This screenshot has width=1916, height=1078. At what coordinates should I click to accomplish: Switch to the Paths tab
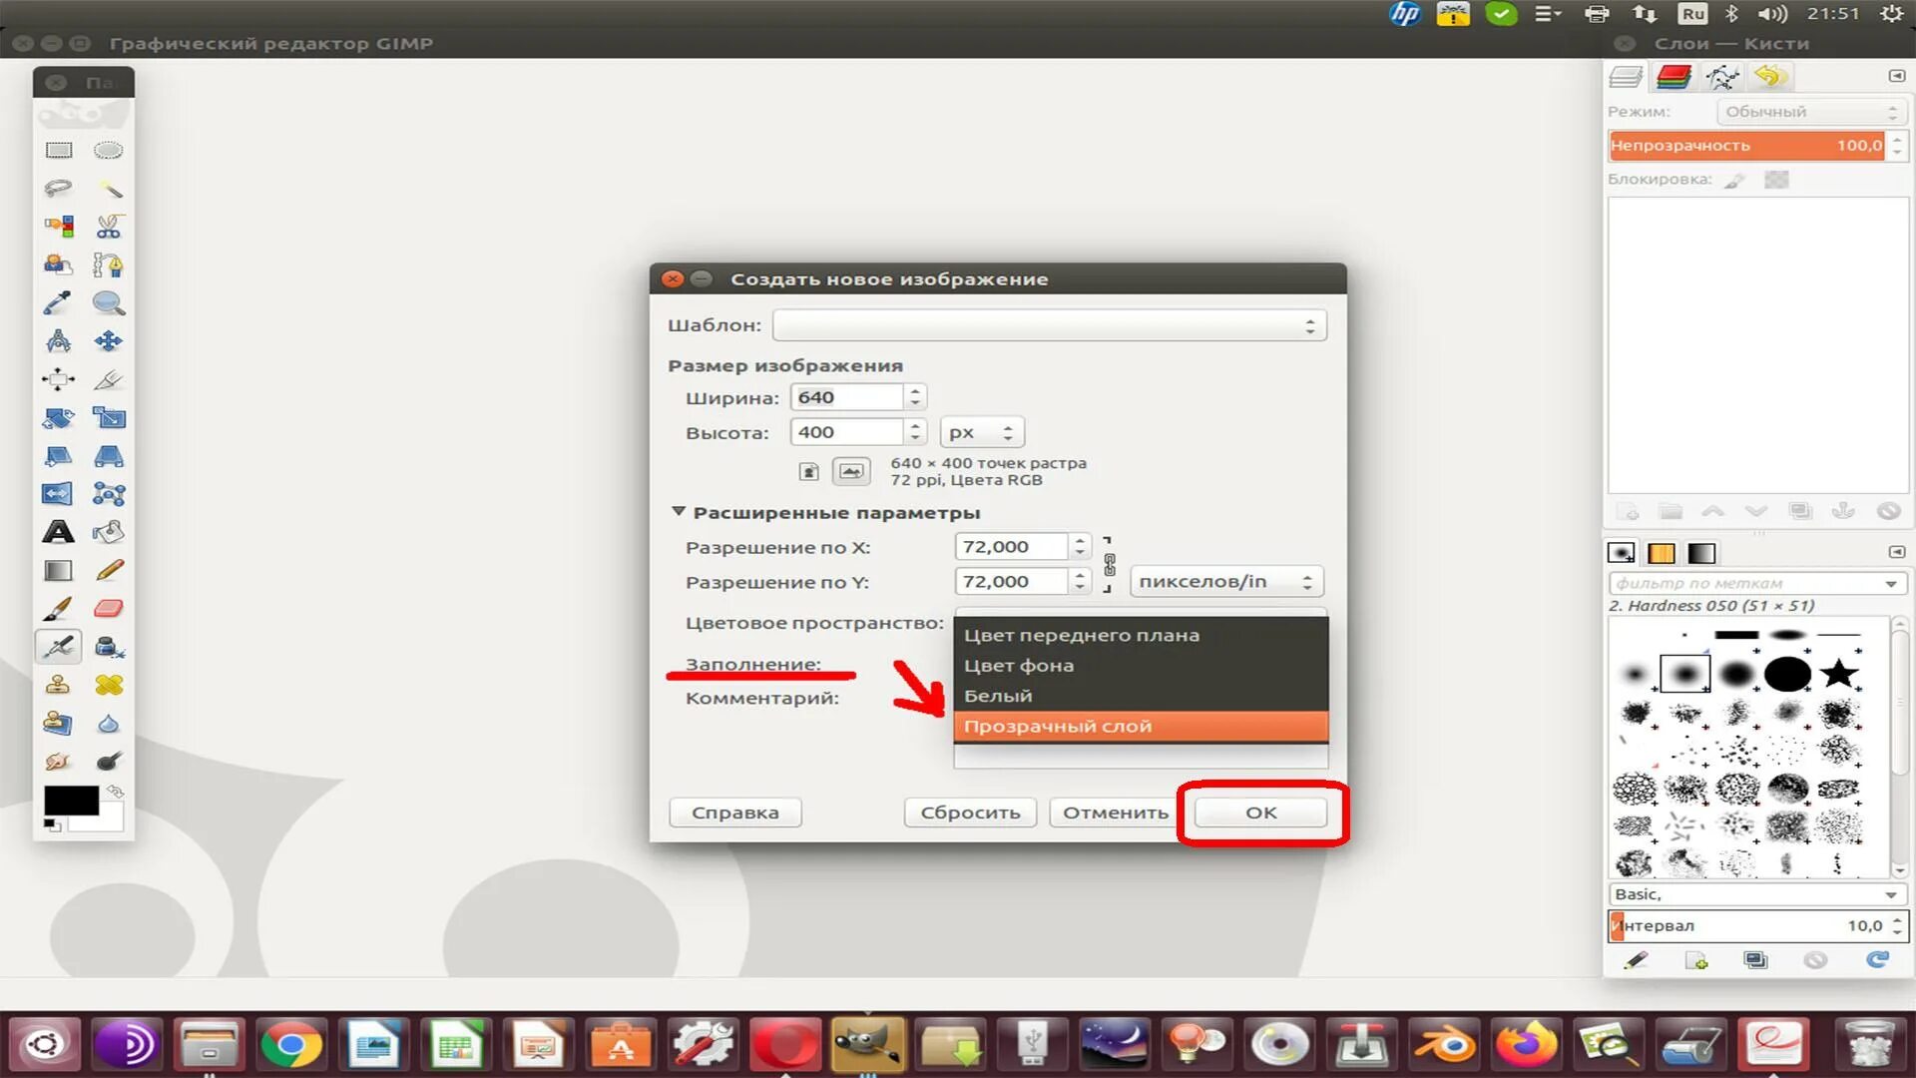click(1722, 77)
